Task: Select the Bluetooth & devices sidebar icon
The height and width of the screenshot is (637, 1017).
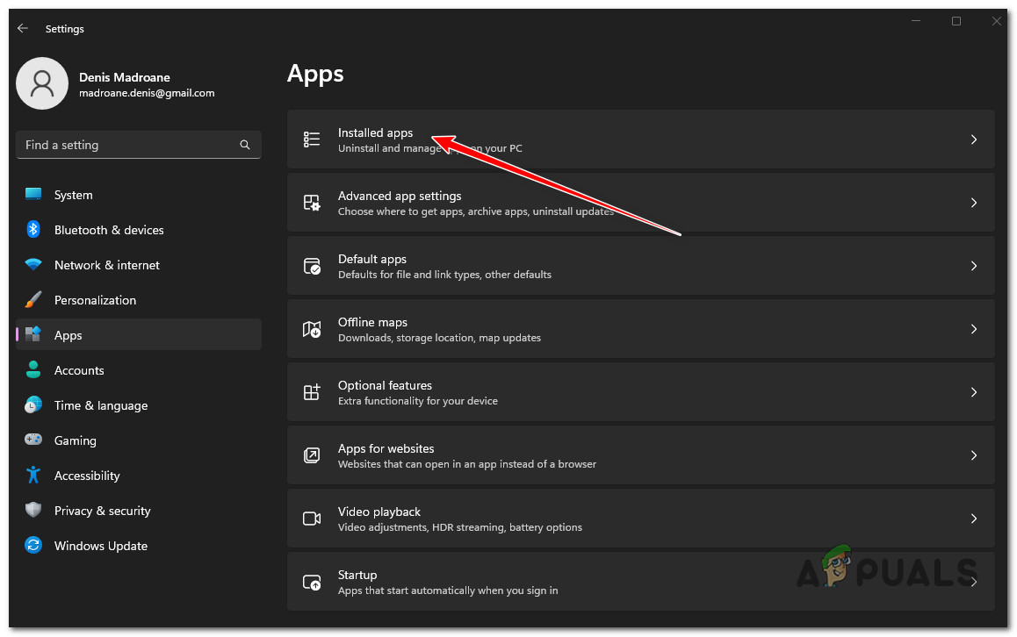Action: coord(32,229)
